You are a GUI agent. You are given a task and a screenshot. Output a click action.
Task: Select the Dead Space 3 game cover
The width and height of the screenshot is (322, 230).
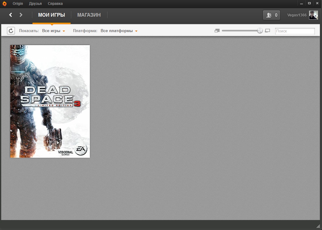click(x=50, y=101)
